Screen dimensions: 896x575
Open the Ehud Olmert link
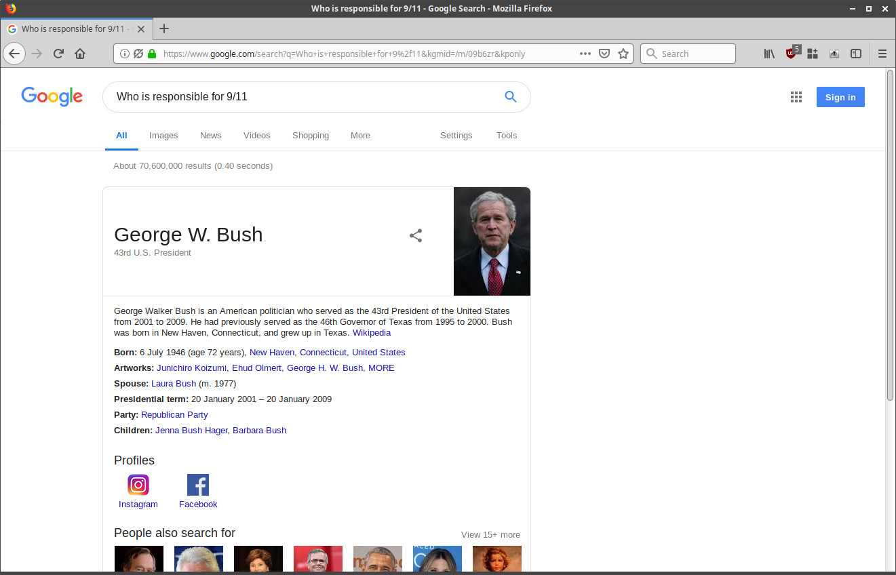pyautogui.click(x=257, y=368)
